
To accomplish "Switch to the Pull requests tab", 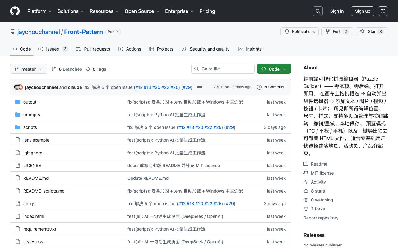I will pos(93,49).
